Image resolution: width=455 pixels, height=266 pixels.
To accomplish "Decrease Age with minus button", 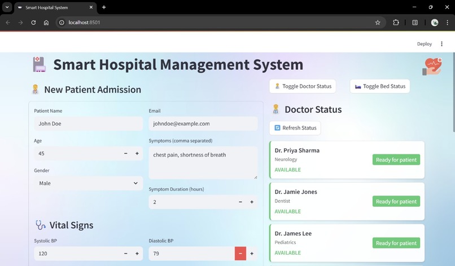I will coord(126,153).
